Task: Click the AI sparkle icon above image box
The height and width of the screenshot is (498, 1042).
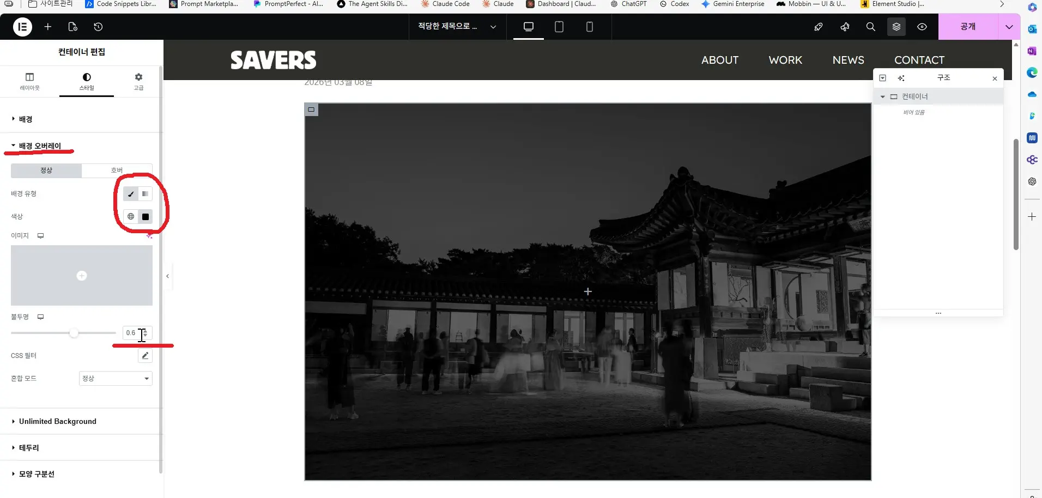Action: (149, 236)
